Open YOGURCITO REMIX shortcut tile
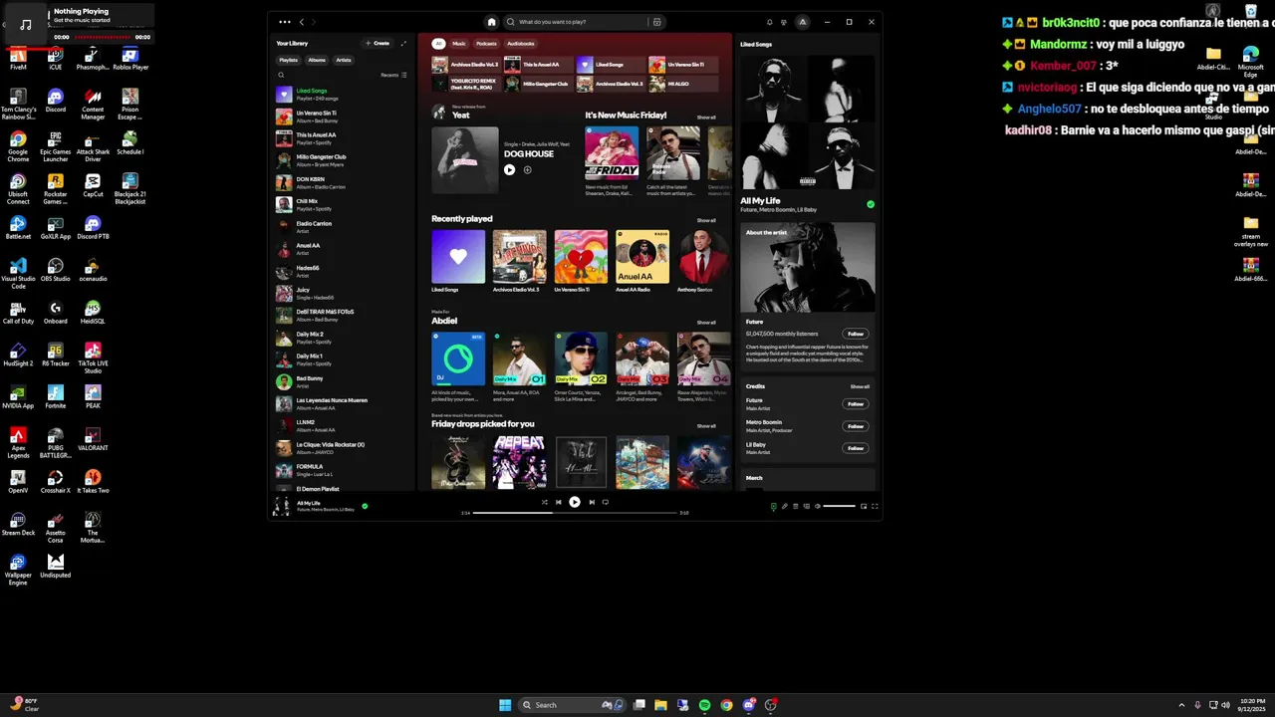The height and width of the screenshot is (717, 1275). (466, 85)
